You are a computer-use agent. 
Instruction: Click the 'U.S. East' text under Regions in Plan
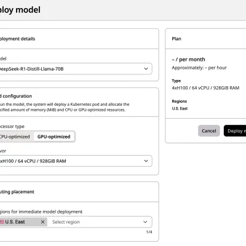tap(180, 108)
